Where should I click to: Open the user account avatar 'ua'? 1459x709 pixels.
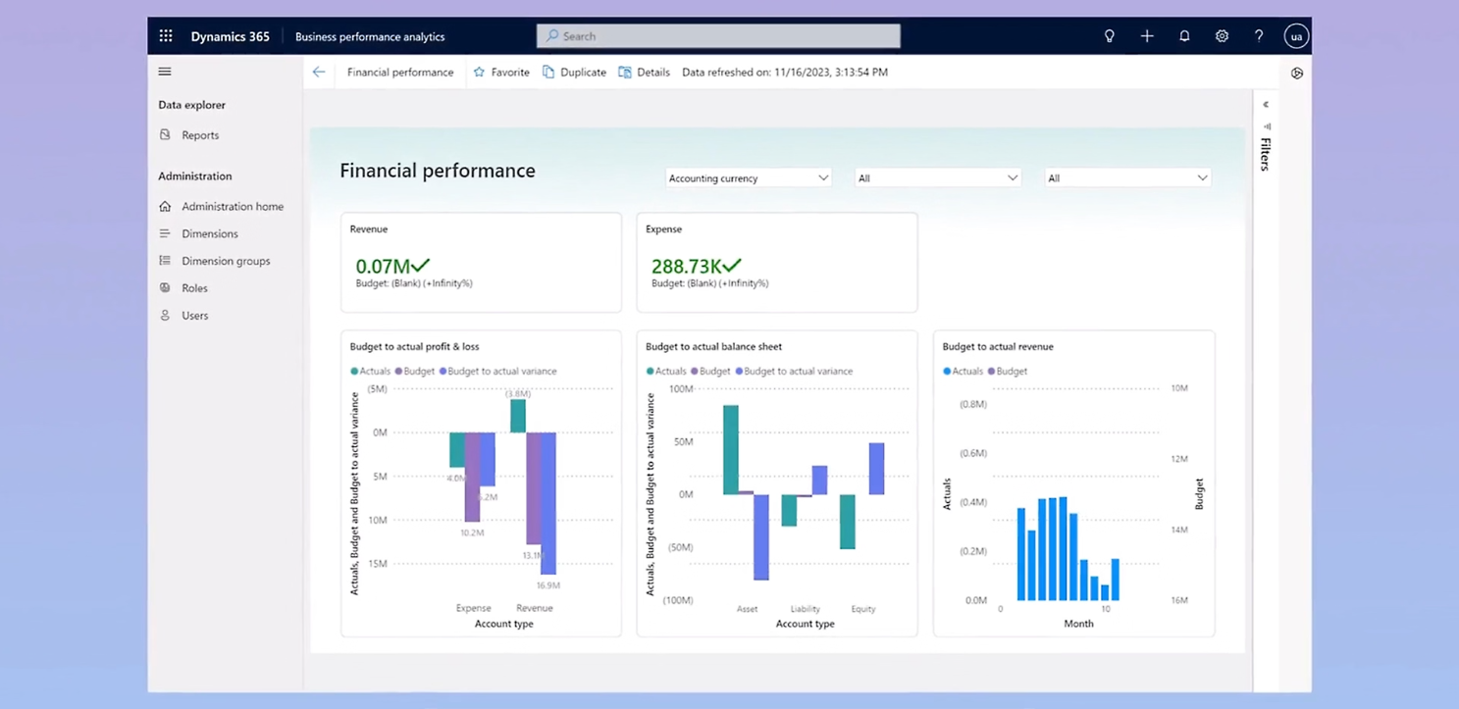coord(1296,36)
